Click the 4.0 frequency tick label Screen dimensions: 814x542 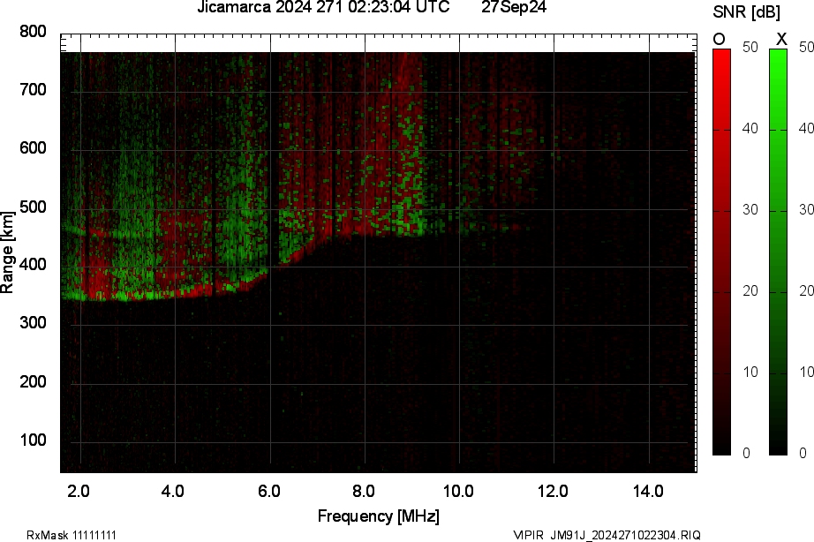point(172,491)
